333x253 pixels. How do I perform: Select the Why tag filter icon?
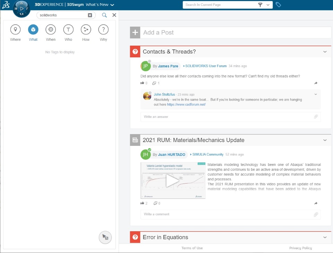tap(103, 30)
